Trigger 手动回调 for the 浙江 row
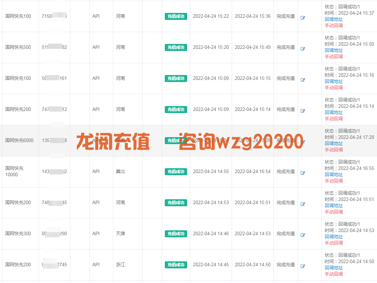Viewport: 377px width, 283px height. click(334, 274)
